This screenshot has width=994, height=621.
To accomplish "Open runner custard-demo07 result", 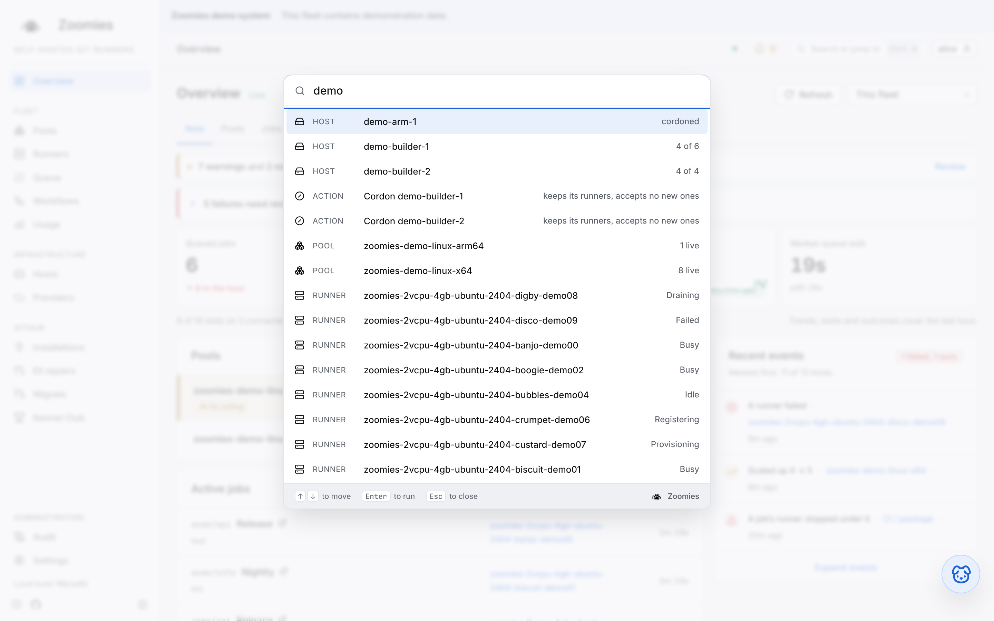I will click(497, 444).
